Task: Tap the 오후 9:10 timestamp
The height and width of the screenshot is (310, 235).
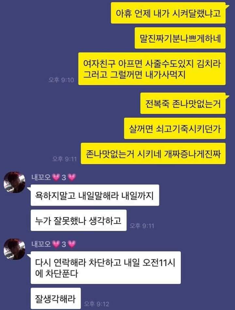Action: [61, 80]
